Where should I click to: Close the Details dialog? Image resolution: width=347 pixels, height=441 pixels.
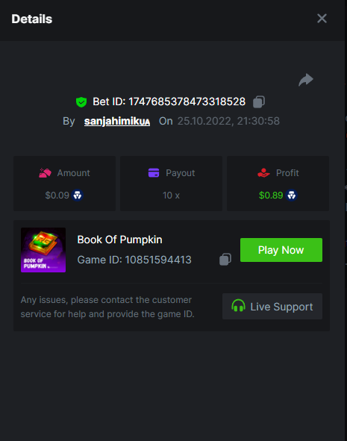tap(322, 19)
